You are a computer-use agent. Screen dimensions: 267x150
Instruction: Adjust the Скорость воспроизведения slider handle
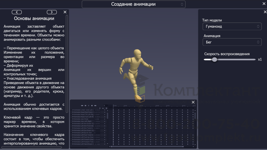[214, 59]
